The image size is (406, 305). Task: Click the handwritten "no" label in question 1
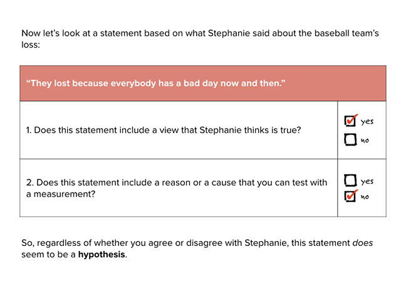click(x=365, y=141)
